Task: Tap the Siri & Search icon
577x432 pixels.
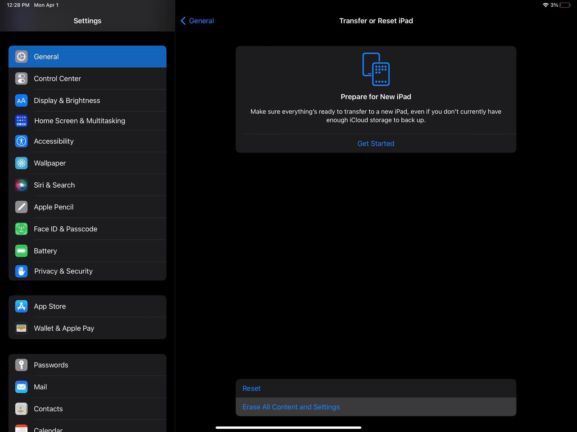Action: coord(21,185)
